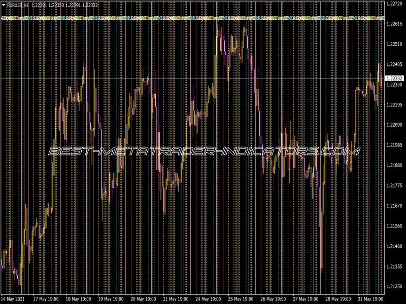Select the EURUSD,H1 symbol title

18,5
